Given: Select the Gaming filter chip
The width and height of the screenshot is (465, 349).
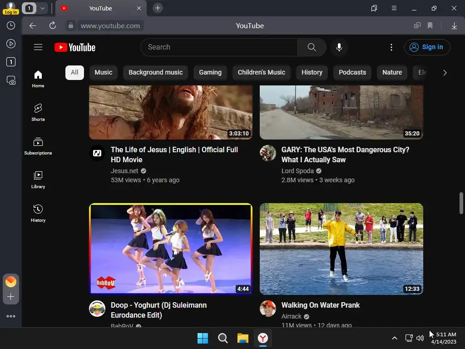Looking at the screenshot, I should [210, 73].
